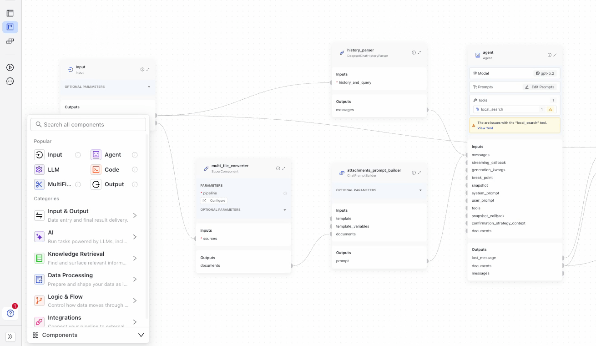Expand Optional Parameters on attachments_prompt_builder node
The width and height of the screenshot is (596, 346).
coord(420,190)
